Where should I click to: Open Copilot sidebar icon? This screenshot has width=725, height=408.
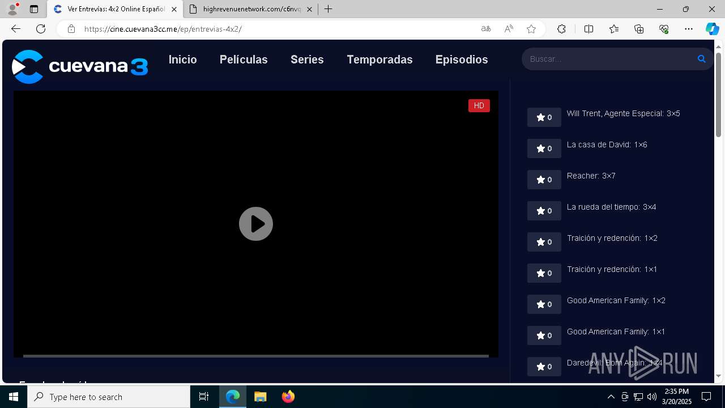(712, 29)
